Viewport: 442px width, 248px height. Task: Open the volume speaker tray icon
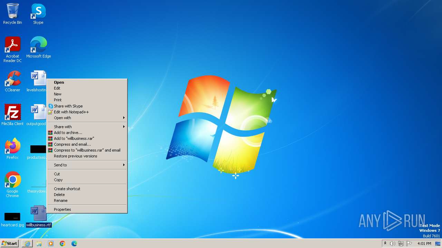coord(393,244)
